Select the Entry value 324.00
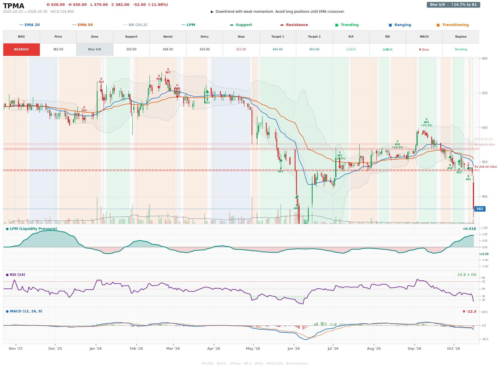The width and height of the screenshot is (500, 368). click(205, 50)
